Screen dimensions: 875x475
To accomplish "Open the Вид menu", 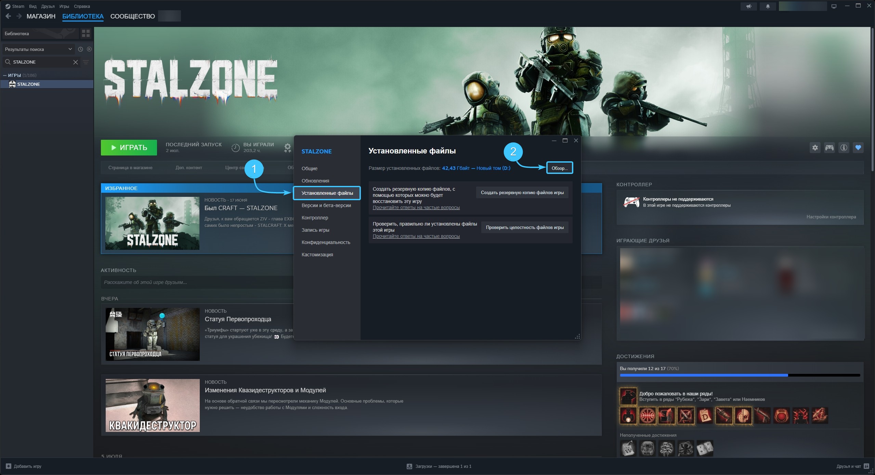I will [x=32, y=6].
